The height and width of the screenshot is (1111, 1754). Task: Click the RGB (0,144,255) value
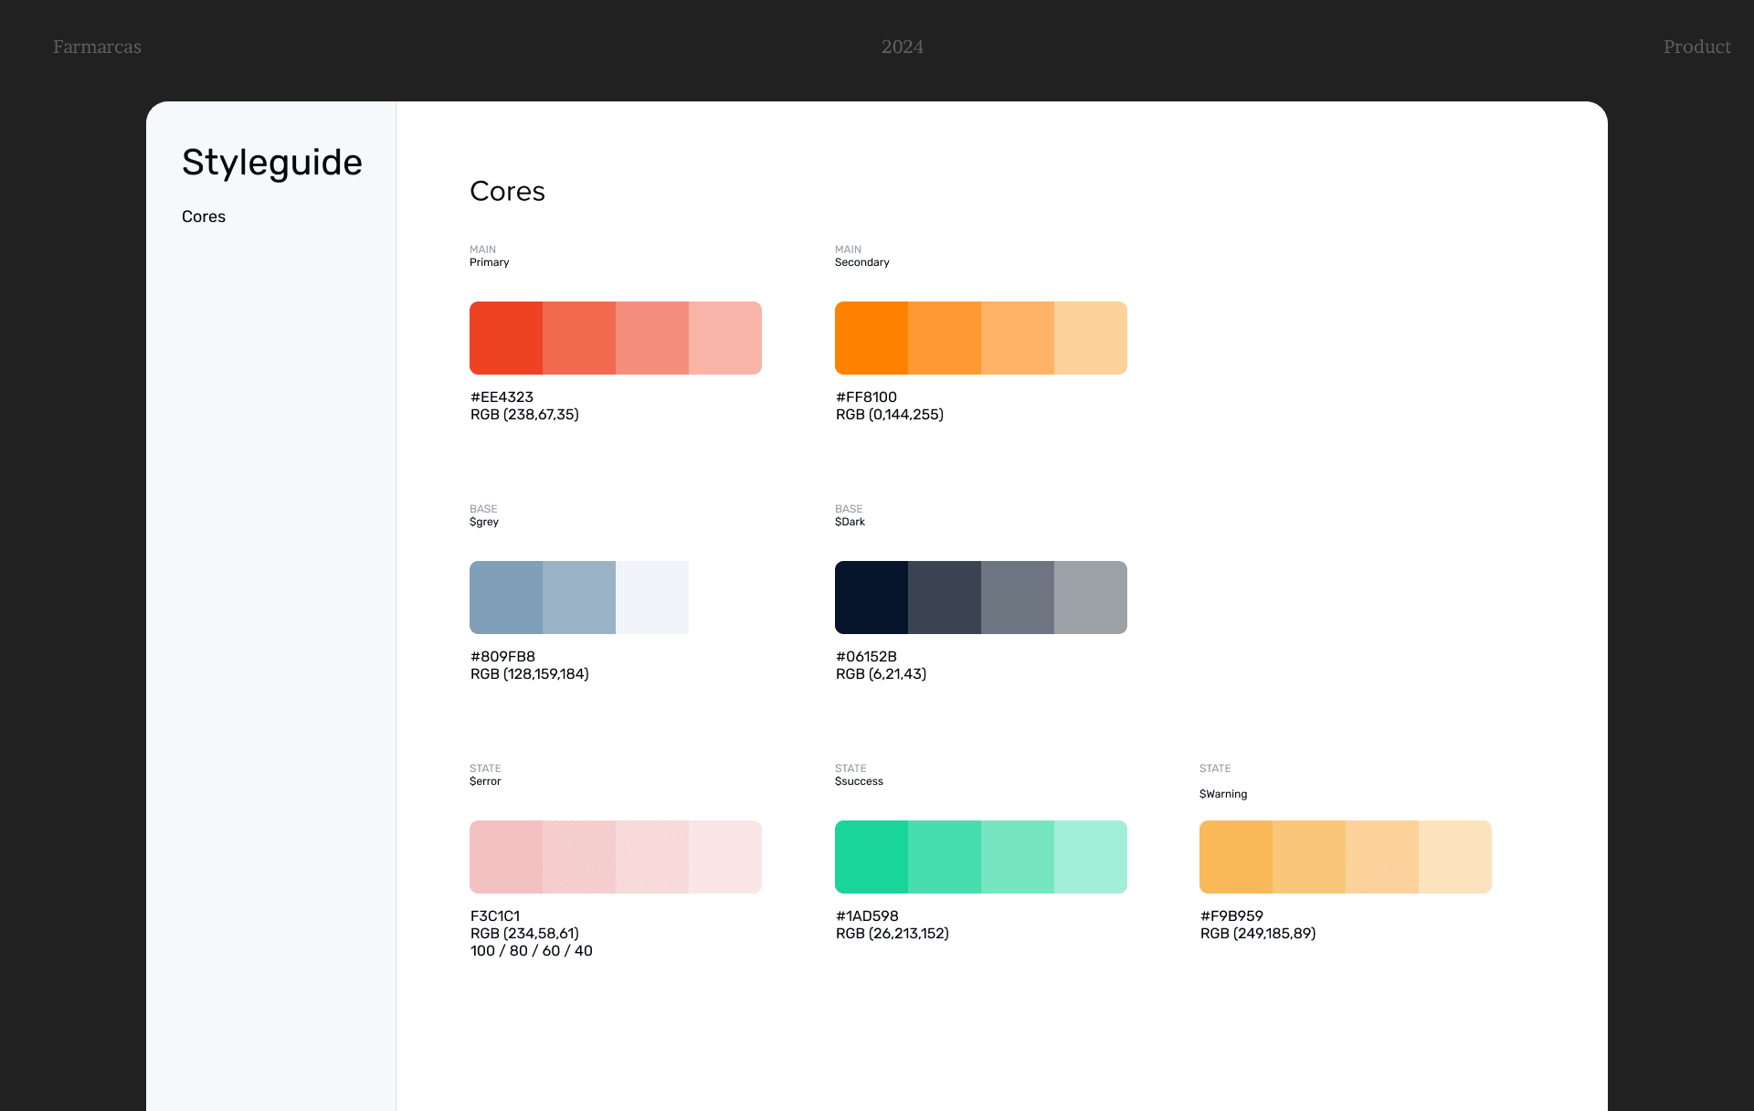[x=890, y=414]
